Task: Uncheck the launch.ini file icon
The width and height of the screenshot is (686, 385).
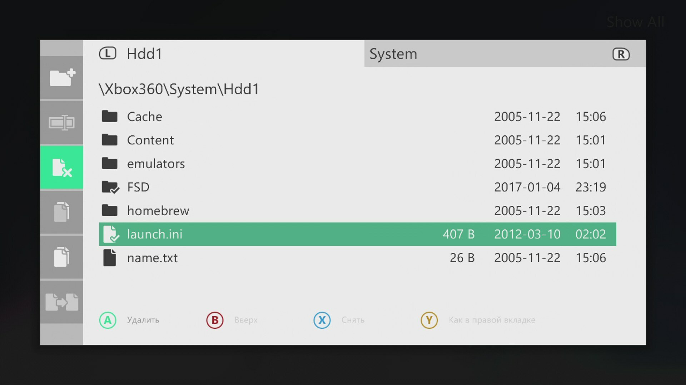Action: click(110, 234)
